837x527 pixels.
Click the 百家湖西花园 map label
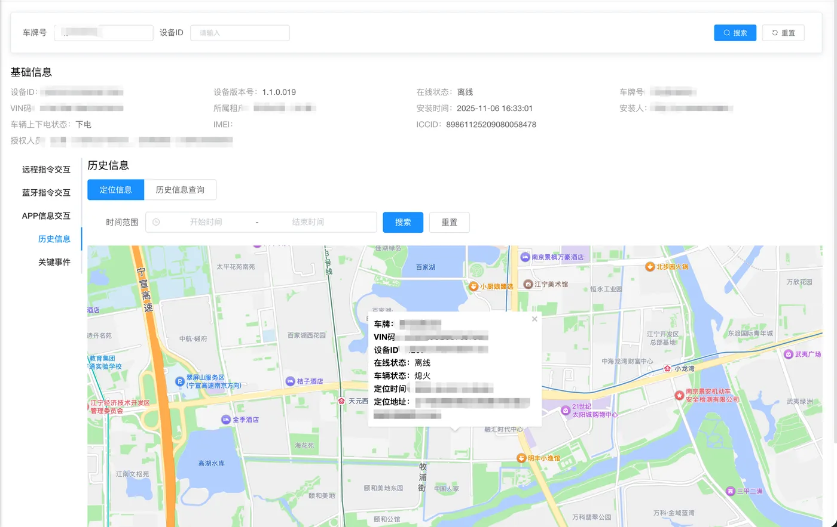pyautogui.click(x=307, y=335)
